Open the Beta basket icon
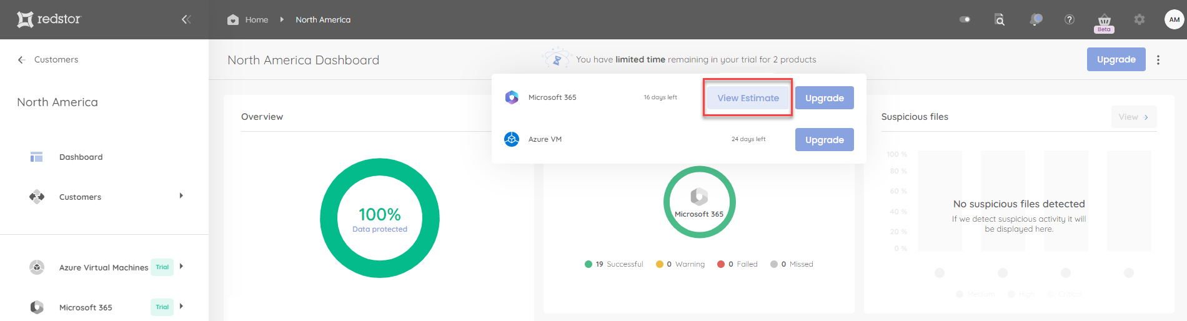This screenshot has height=321, width=1187. tap(1105, 22)
